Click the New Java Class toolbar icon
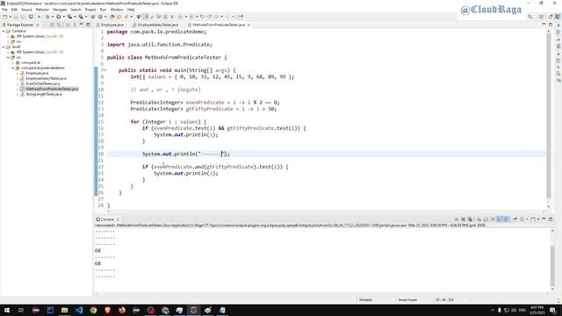This screenshot has width=562, height=316. (x=100, y=17)
